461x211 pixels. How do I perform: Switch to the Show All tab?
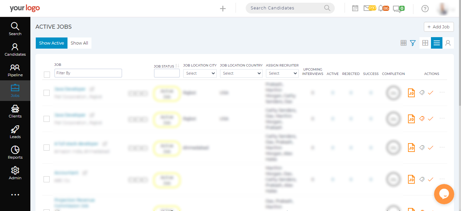point(79,43)
